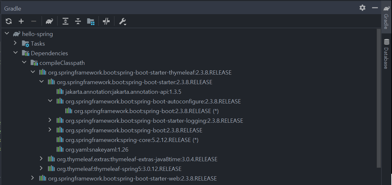This screenshot has height=185, width=392.
Task: Toggle the show dependencies folder icon
Action: (91, 22)
